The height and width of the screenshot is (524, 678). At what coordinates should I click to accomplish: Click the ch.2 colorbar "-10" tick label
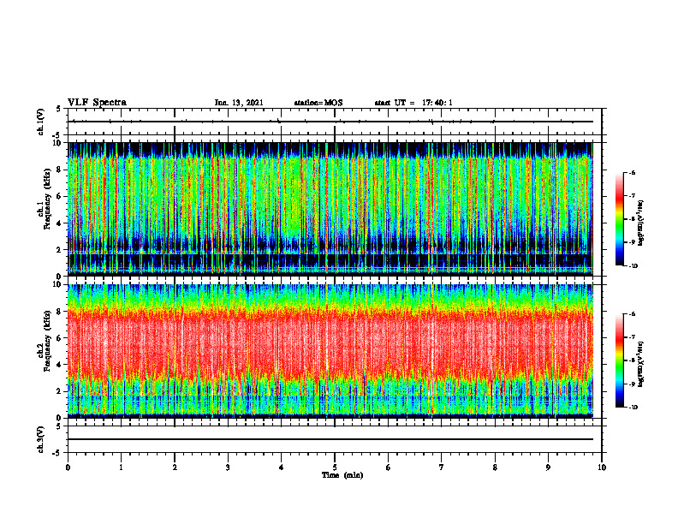tap(633, 408)
